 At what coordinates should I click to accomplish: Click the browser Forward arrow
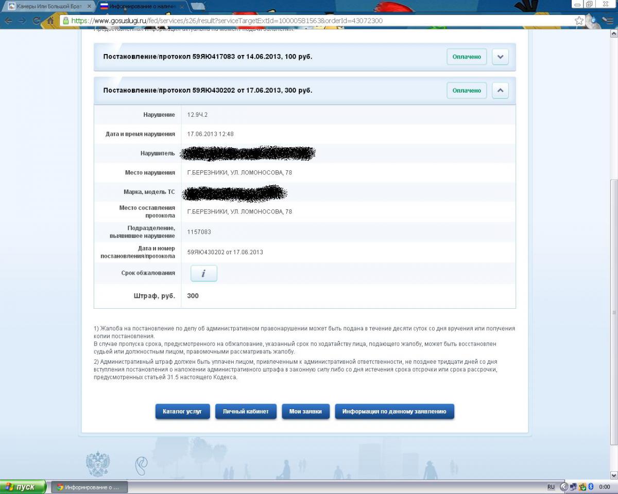[x=22, y=21]
